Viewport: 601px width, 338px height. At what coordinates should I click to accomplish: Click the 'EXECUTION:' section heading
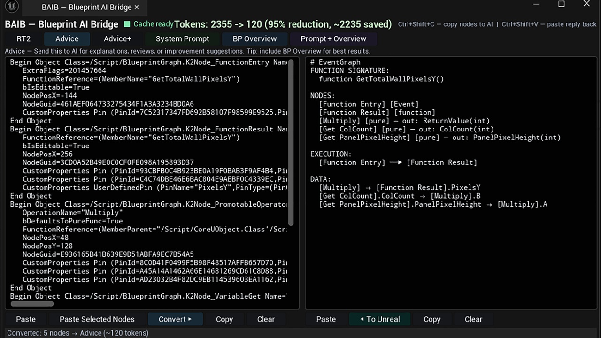click(331, 154)
